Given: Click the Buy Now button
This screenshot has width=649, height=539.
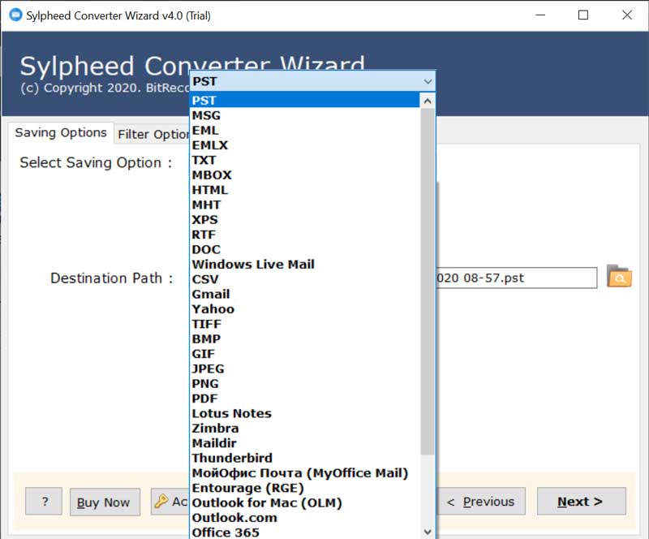Looking at the screenshot, I should (x=105, y=502).
